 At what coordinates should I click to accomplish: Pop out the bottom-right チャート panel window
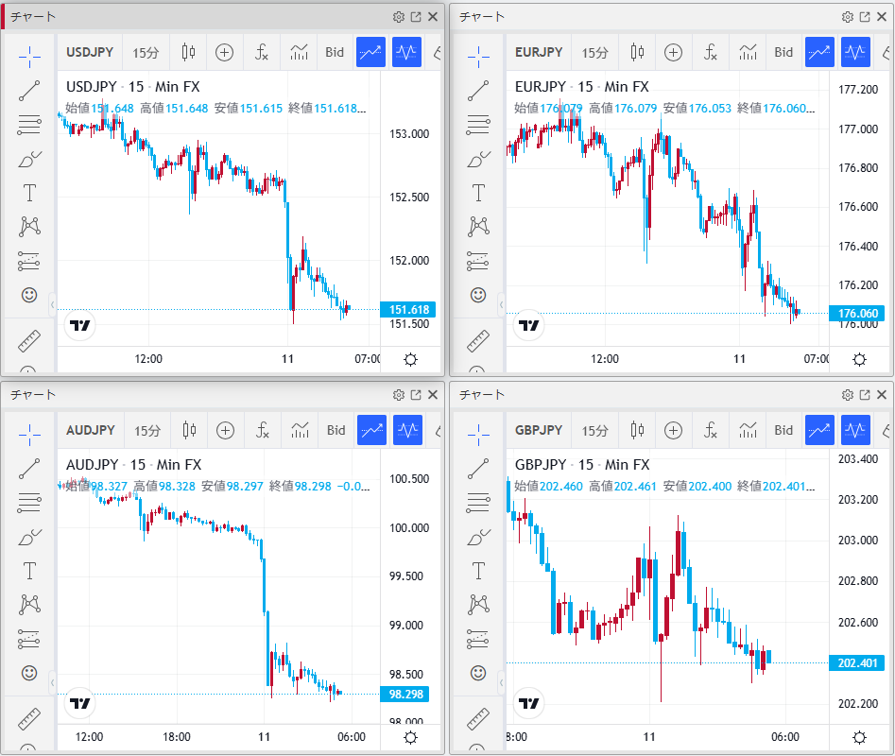(865, 394)
